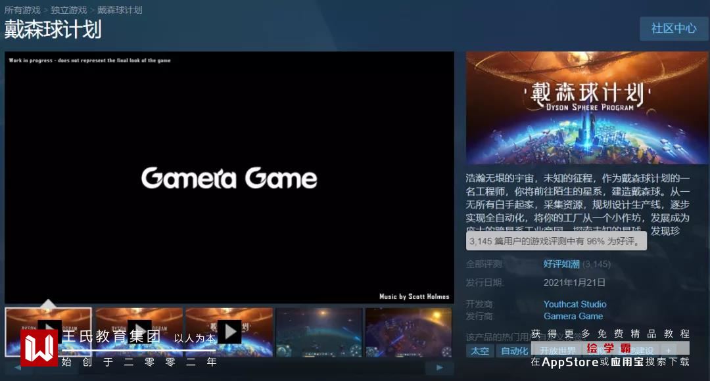Click the main Gamera Game video player

[229, 177]
